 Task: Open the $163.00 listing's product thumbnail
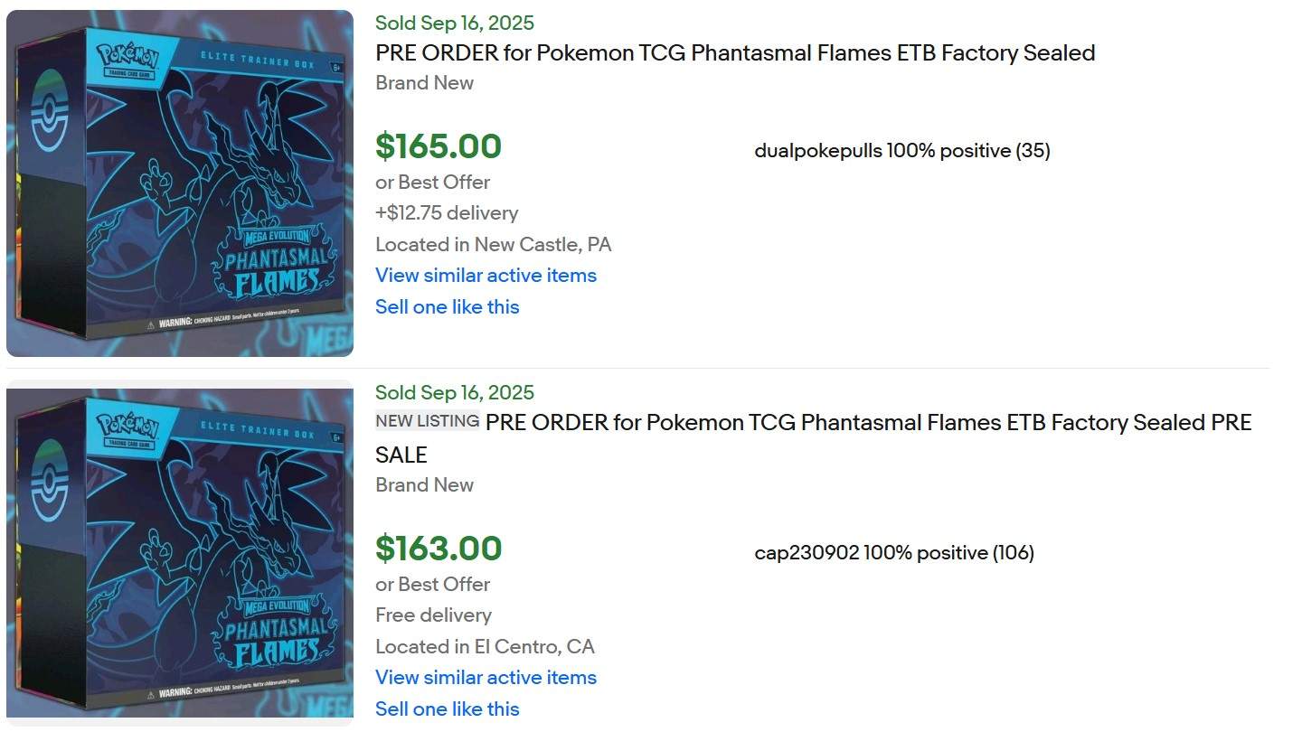179,553
